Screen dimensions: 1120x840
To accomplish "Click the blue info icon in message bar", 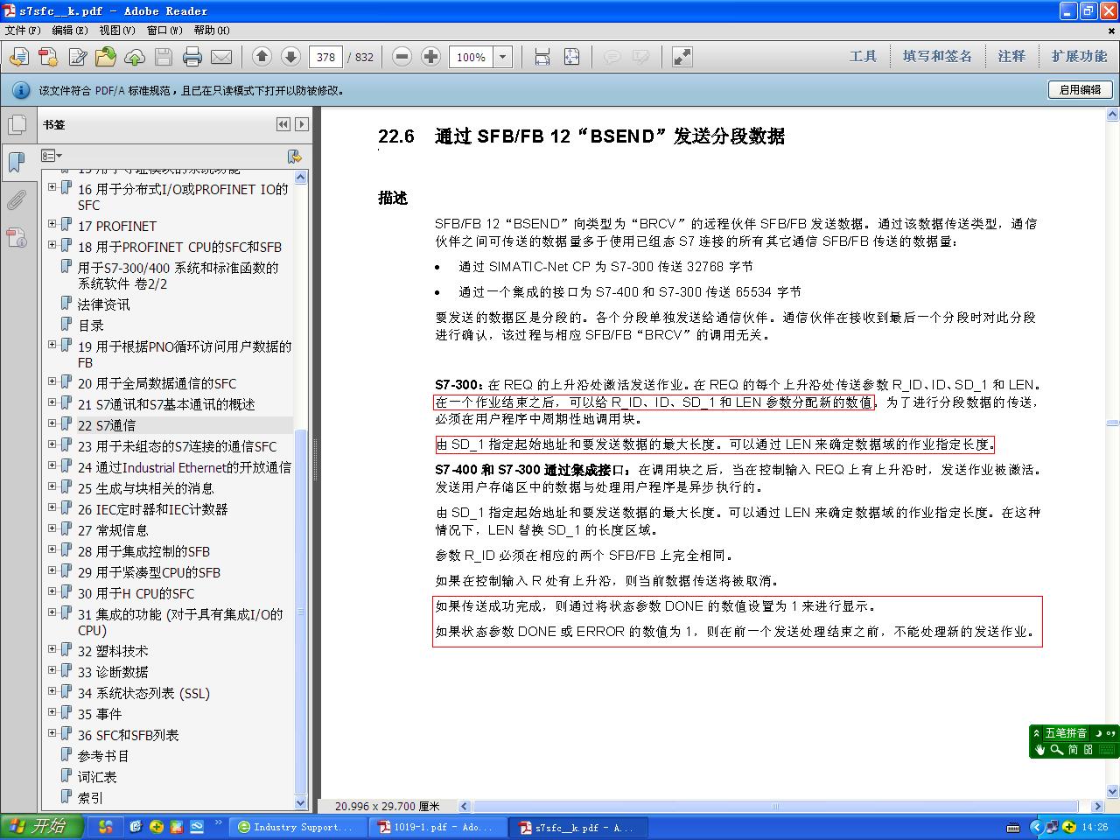I will click(19, 89).
